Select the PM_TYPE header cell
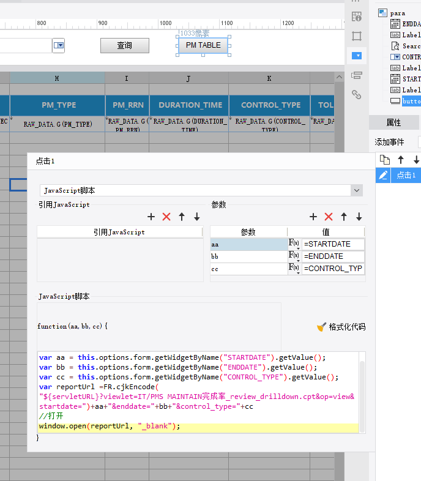Image resolution: width=421 pixels, height=481 pixels. [59, 105]
